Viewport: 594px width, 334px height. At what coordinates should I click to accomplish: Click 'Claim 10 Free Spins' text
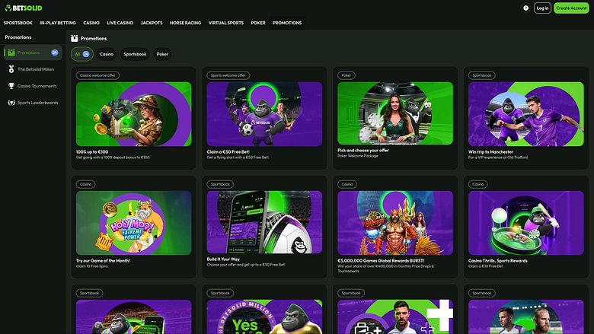click(x=92, y=266)
